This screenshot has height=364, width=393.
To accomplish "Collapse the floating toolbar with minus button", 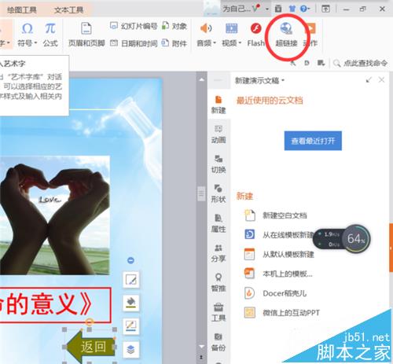I will 130,260.
